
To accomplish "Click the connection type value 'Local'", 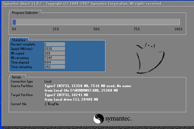I will click(48, 82).
